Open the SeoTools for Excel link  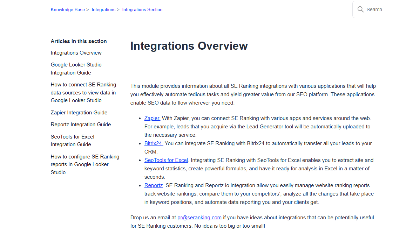(x=166, y=160)
